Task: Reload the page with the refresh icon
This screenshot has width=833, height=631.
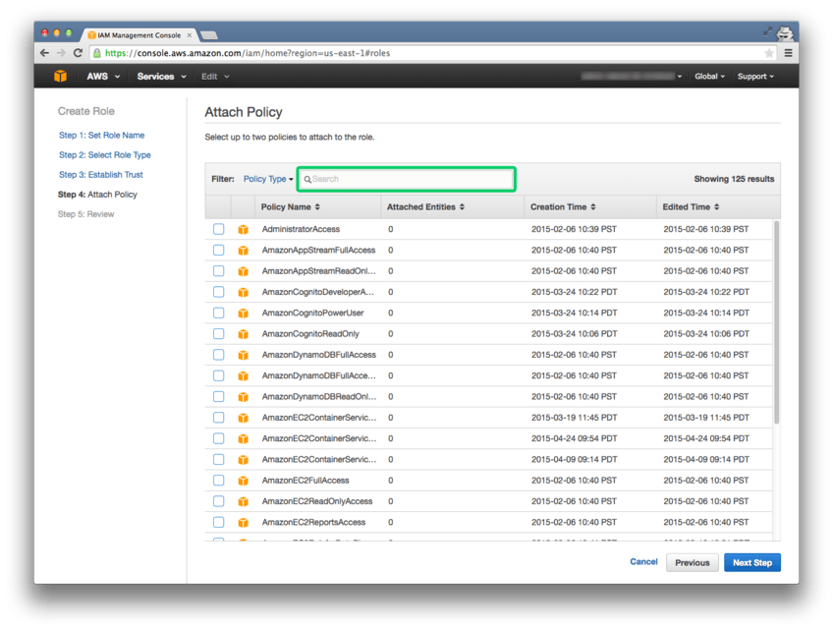Action: pos(79,53)
